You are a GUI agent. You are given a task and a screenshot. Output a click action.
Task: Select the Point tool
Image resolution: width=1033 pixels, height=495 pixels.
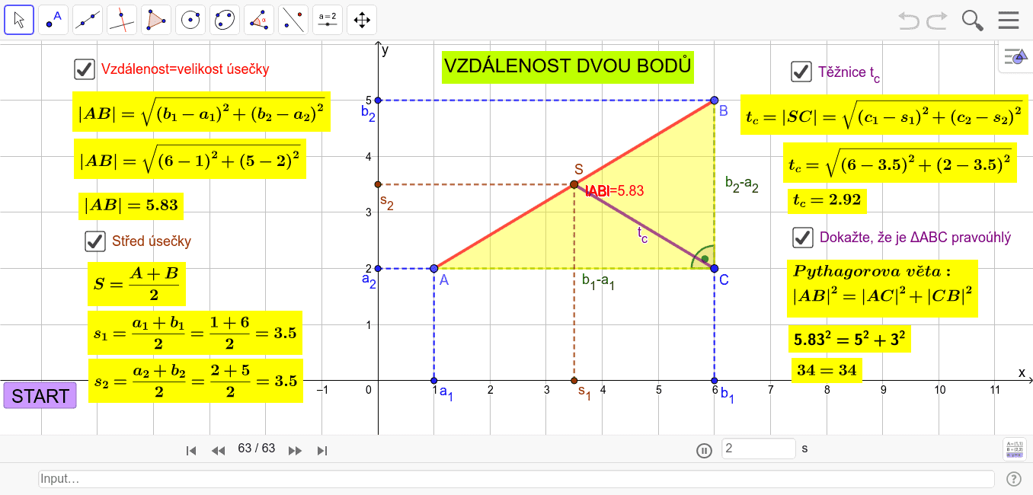(53, 20)
